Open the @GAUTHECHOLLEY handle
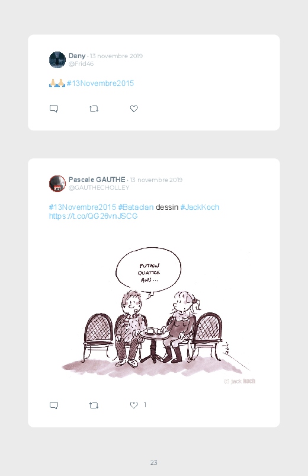 pyautogui.click(x=99, y=187)
